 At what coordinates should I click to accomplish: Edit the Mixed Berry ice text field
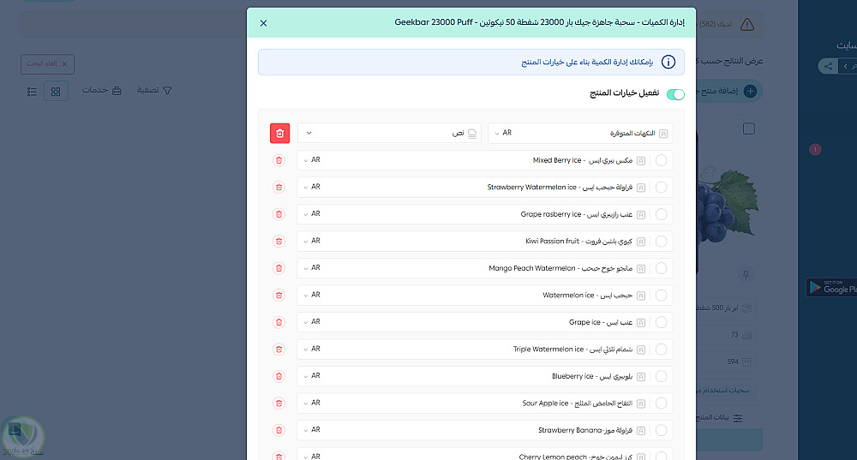pyautogui.click(x=487, y=160)
